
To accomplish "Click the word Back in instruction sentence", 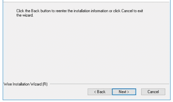I will (x=35, y=11).
